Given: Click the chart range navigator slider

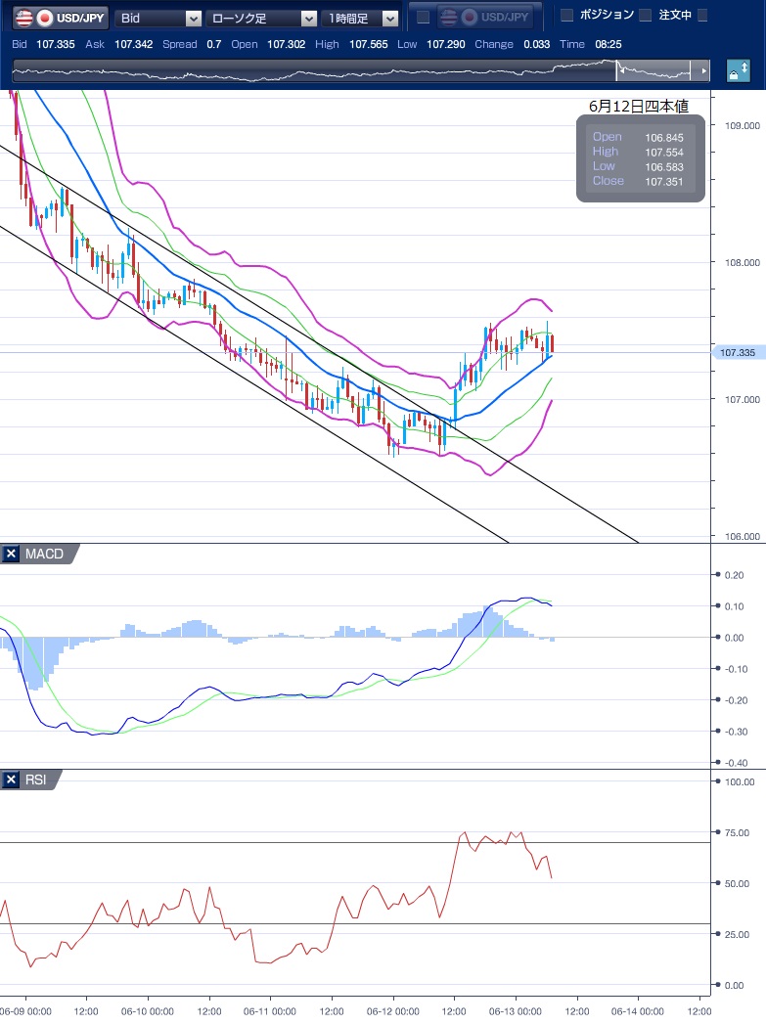Looking at the screenshot, I should pyautogui.click(x=362, y=71).
